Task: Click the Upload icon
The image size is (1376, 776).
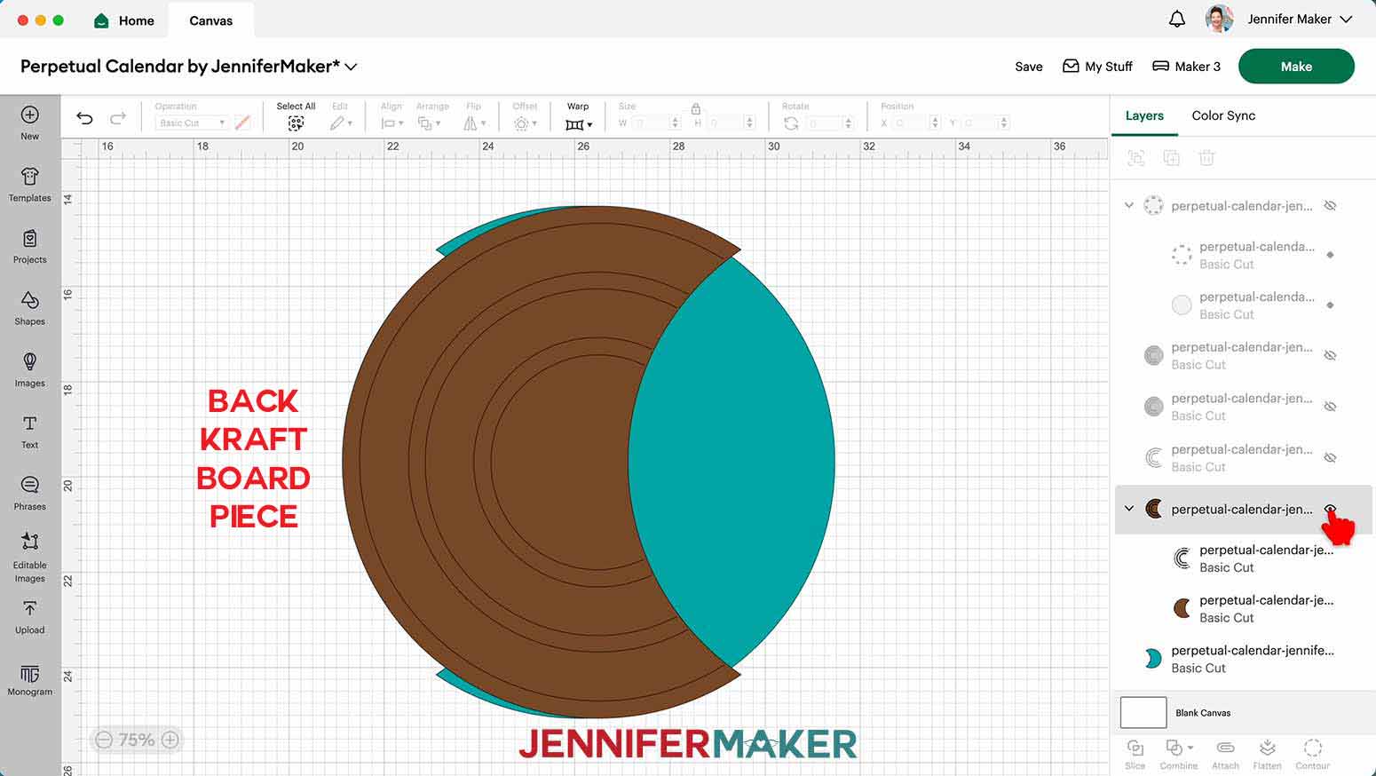Action: click(x=29, y=609)
